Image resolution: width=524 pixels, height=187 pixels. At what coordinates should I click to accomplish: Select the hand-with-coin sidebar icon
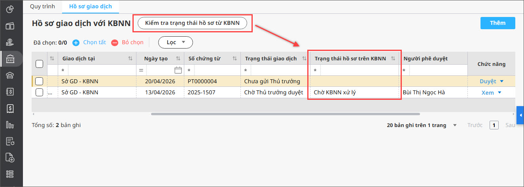tap(10, 43)
